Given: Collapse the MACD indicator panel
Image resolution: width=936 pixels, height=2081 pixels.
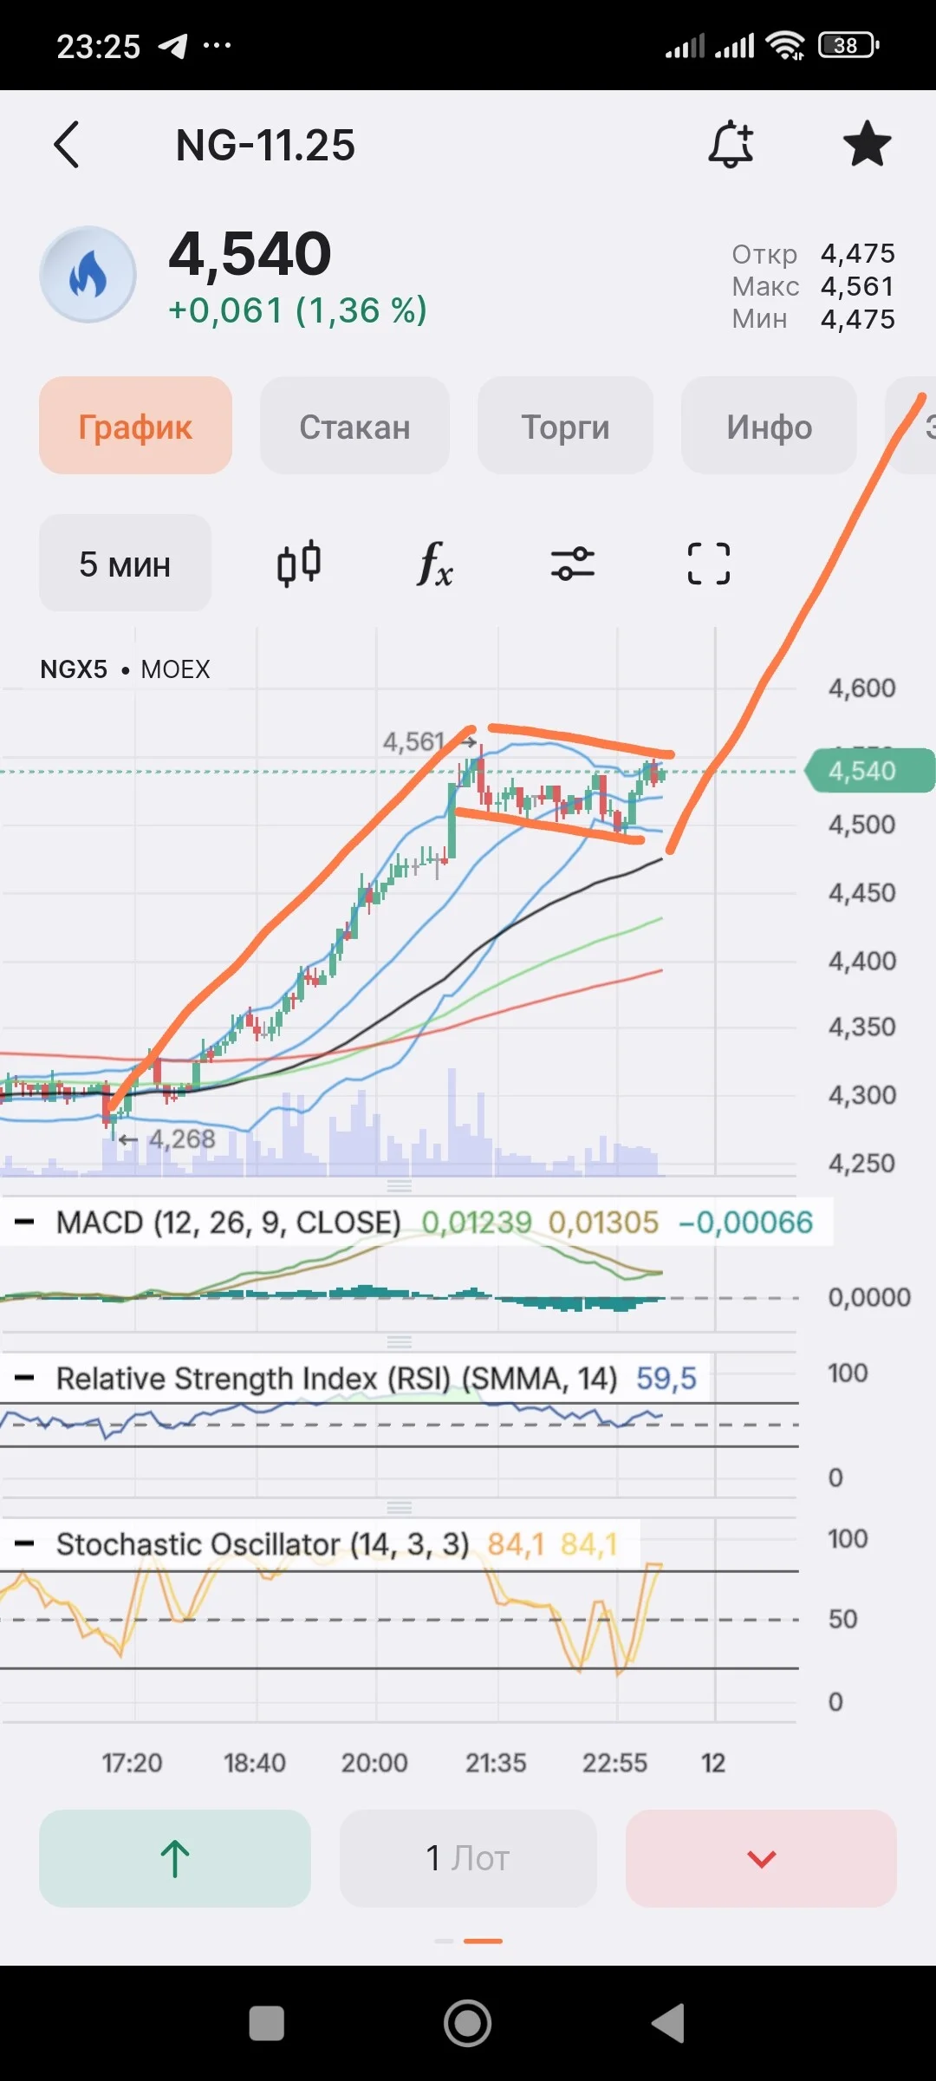Looking at the screenshot, I should [25, 1222].
